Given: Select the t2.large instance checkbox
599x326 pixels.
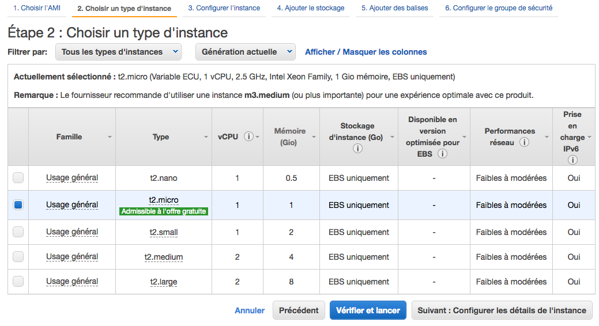Looking at the screenshot, I should [18, 282].
